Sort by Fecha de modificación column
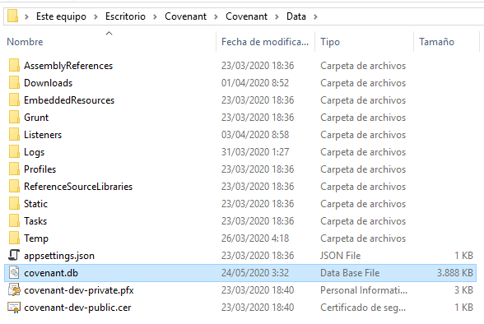Viewport: 484px width, 324px height. point(265,42)
